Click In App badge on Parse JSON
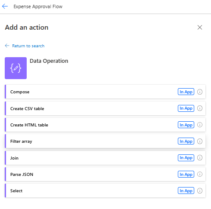The height and width of the screenshot is (209, 211). tap(186, 174)
